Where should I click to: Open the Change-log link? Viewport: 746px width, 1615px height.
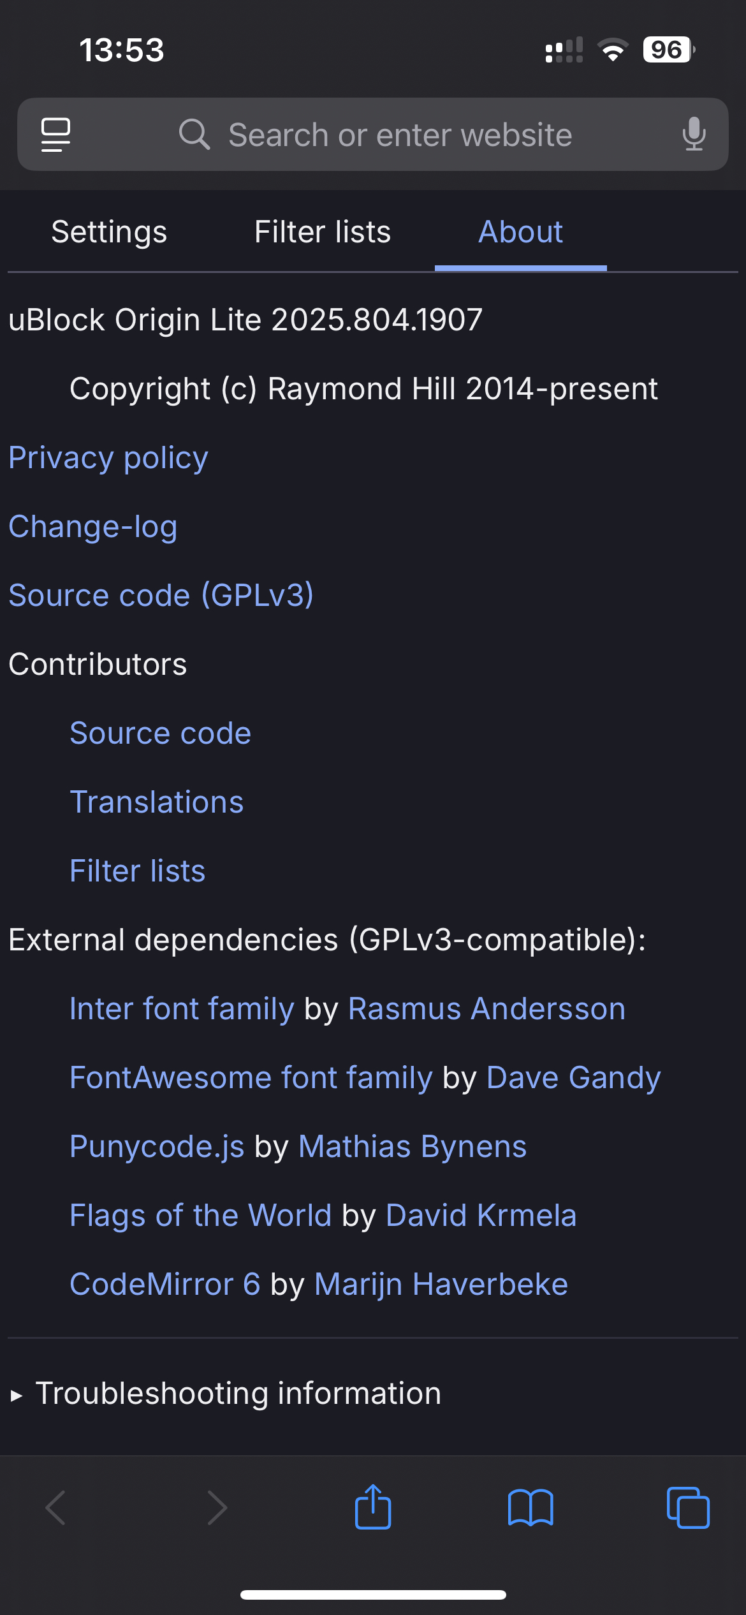coord(93,527)
